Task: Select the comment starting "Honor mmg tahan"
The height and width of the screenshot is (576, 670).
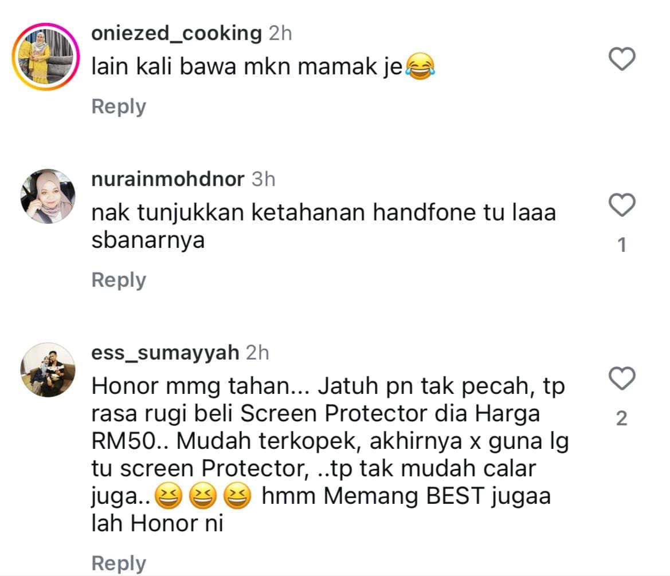Action: point(330,455)
